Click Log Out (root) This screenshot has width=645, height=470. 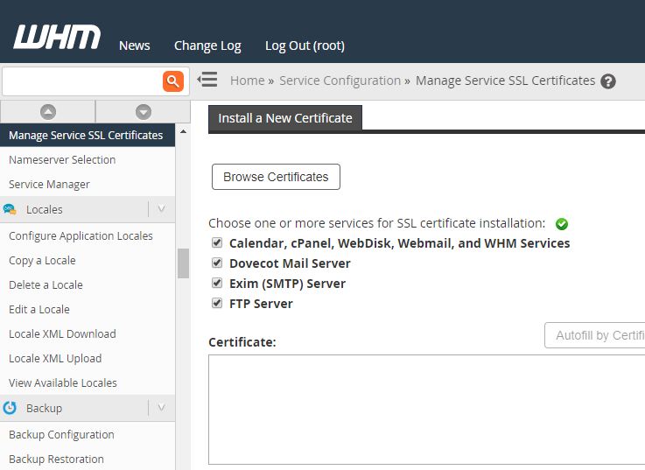305,46
